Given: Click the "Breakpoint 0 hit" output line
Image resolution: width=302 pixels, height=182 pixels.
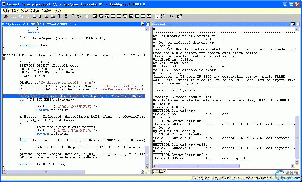Looking at the screenshot, I should [170, 107].
